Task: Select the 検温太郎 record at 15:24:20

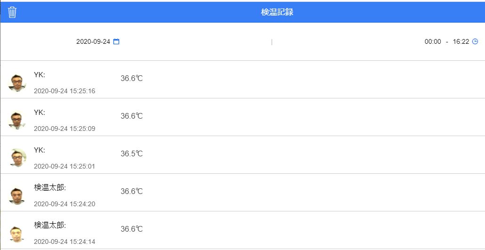Action: [x=242, y=193]
